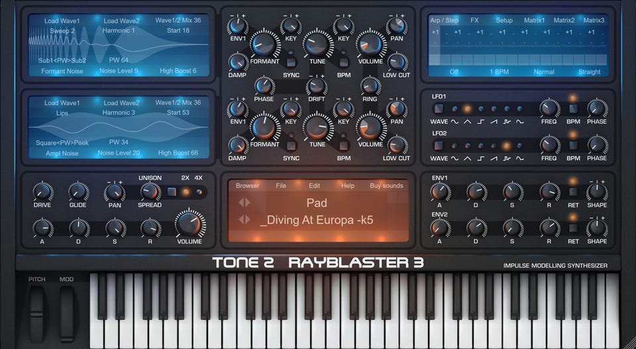Click patch arrows beside _Diving At Europa
The width and height of the screenshot is (636, 349).
click(244, 220)
